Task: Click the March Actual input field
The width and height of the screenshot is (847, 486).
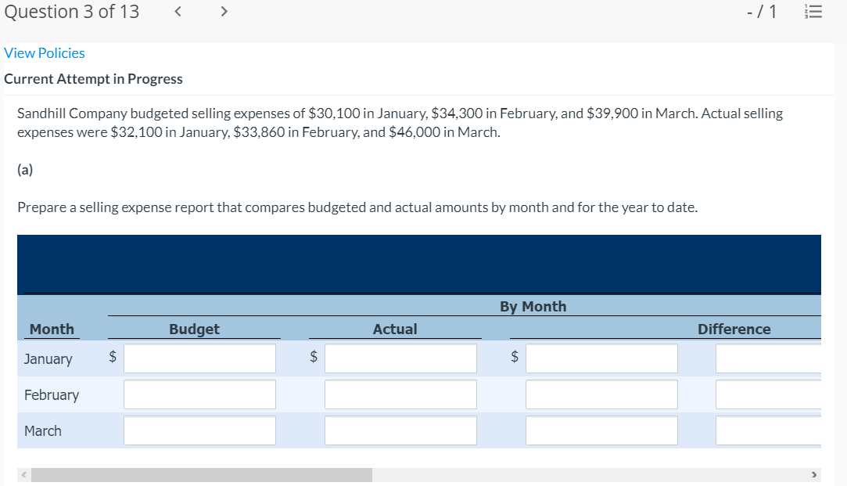Action: pyautogui.click(x=400, y=430)
